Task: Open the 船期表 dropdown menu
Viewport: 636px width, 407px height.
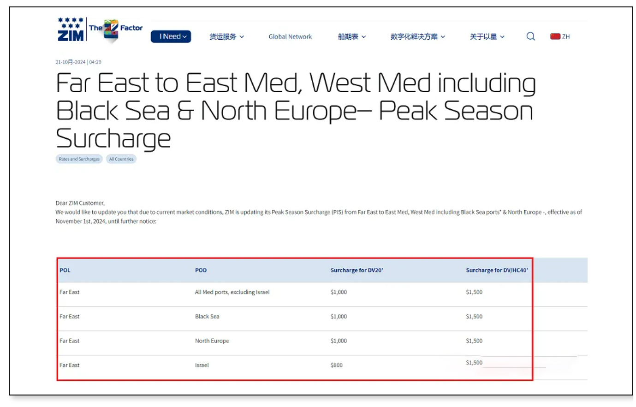Action: [x=352, y=36]
